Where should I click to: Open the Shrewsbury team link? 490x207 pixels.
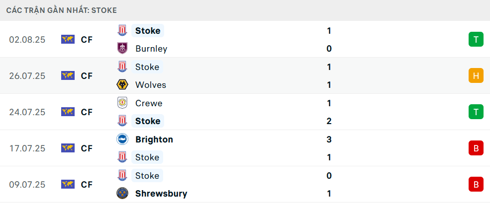(161, 194)
